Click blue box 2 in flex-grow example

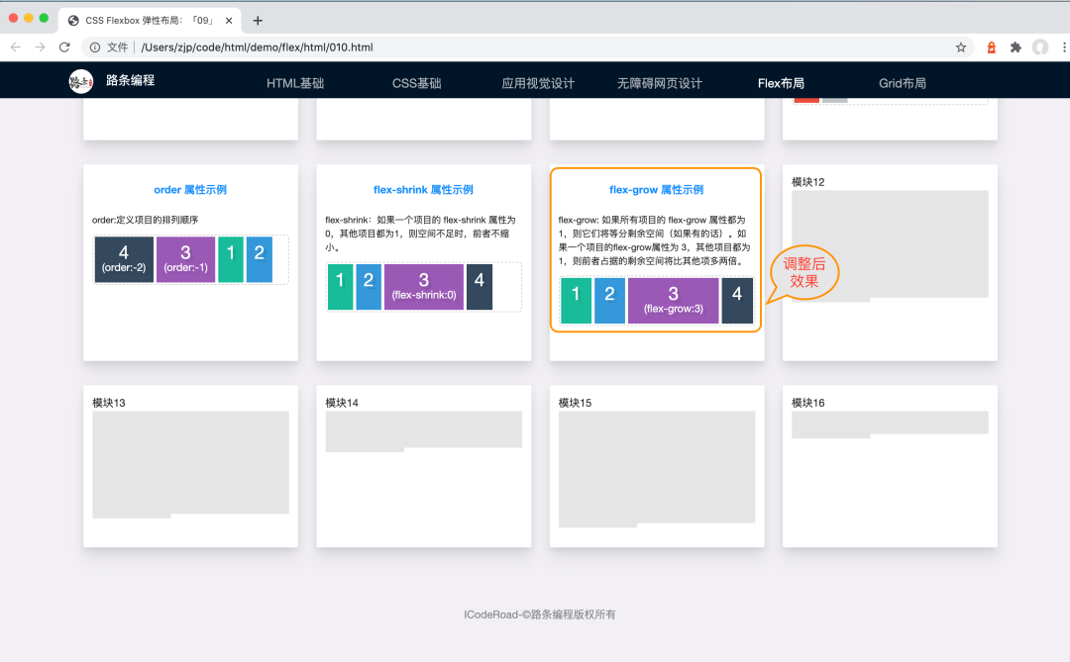(609, 300)
